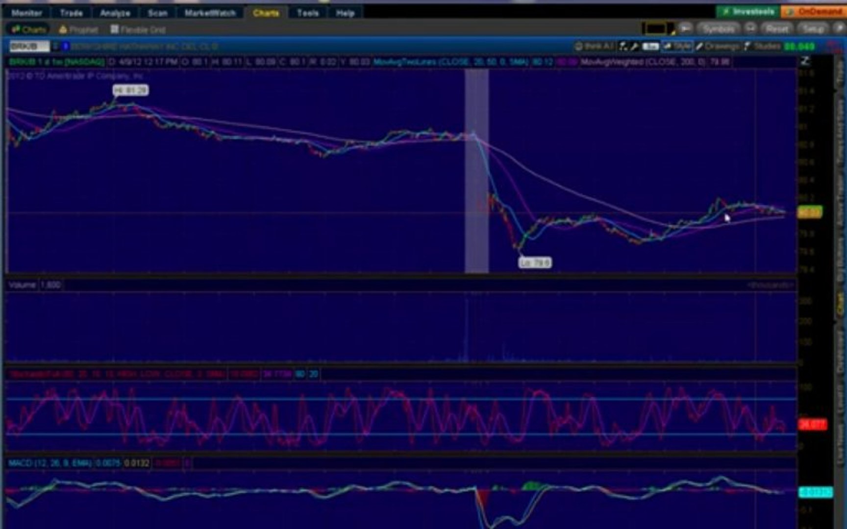Click the Investools button
Viewport: 847px width, 529px height.
(748, 11)
